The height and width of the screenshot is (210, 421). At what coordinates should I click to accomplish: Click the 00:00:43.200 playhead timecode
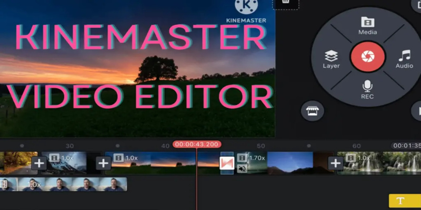point(197,144)
